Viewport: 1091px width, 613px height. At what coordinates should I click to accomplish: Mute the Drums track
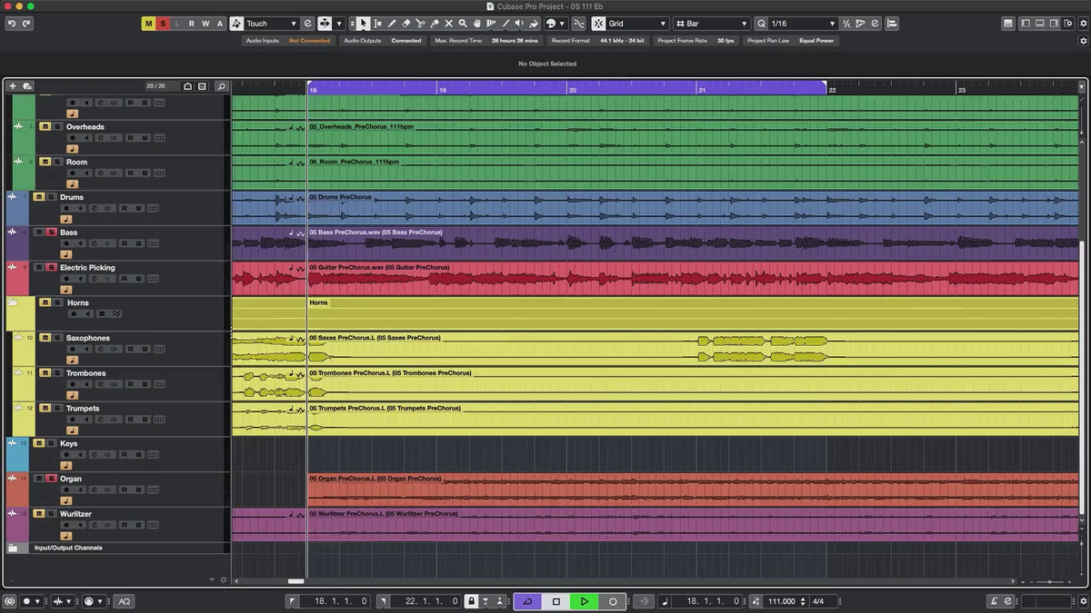pyautogui.click(x=39, y=197)
